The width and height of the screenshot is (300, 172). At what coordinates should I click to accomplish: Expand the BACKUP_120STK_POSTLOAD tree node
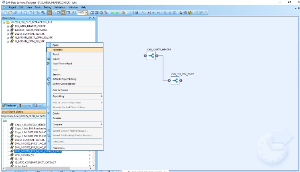(8, 30)
